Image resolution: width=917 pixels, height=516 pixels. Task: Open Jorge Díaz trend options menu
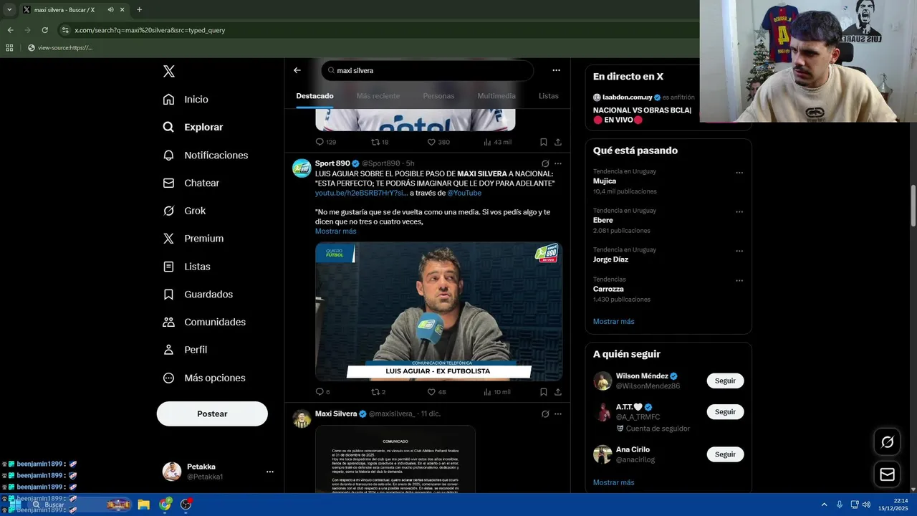tap(739, 251)
